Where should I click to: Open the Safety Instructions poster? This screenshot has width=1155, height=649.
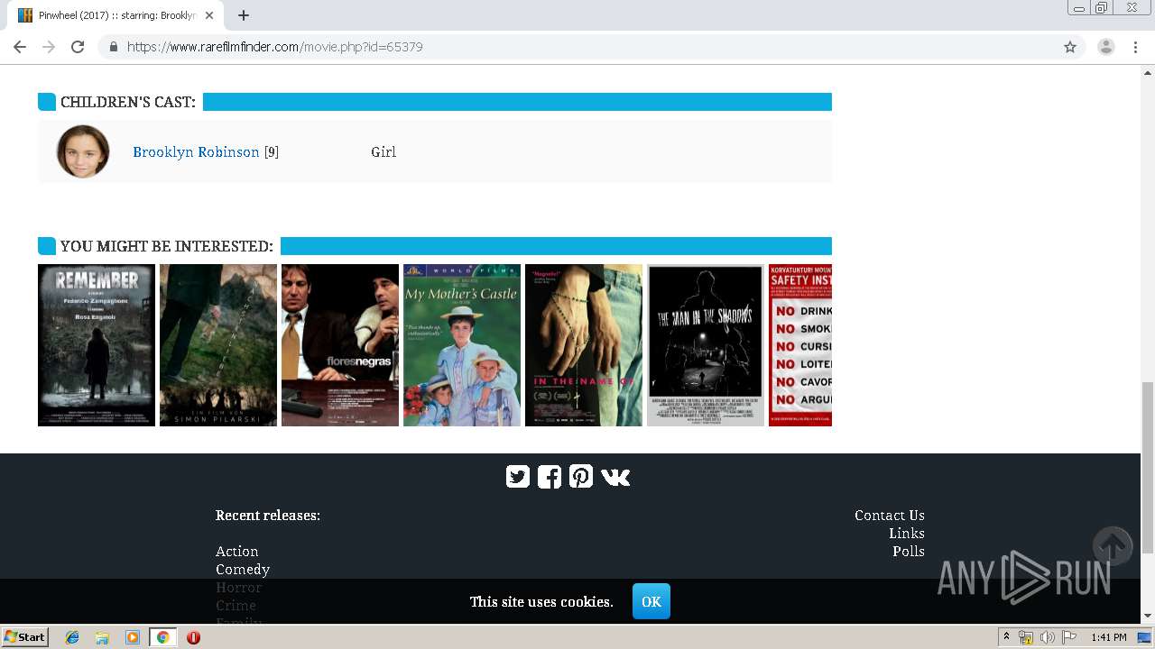click(800, 345)
